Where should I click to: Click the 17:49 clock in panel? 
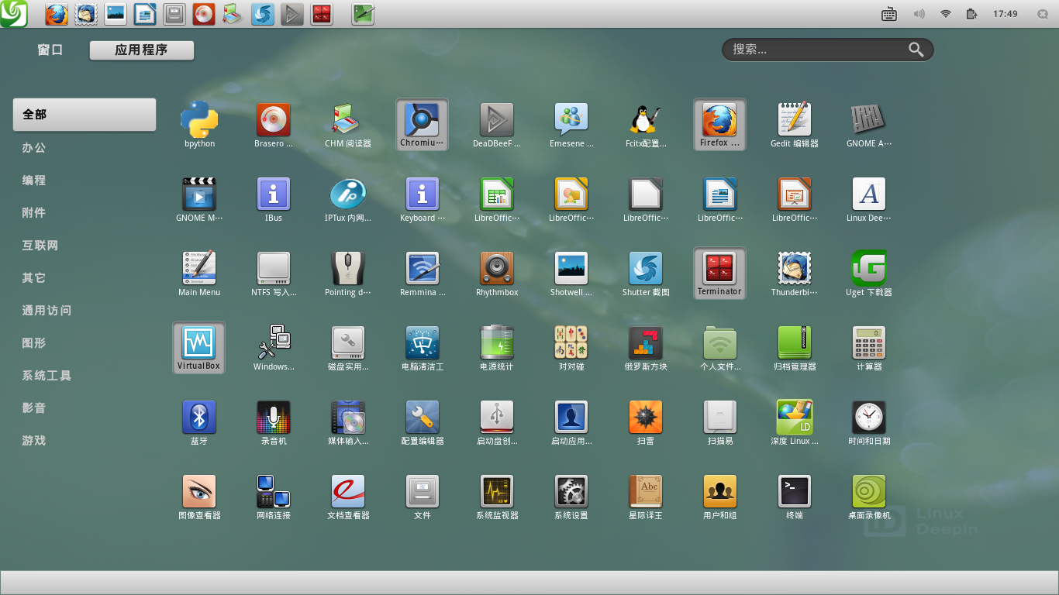1006,13
